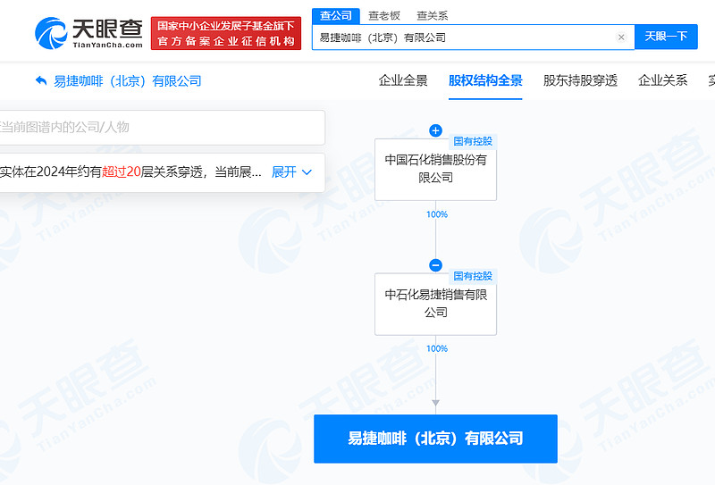Expand shareholders above 中国石化销售股份有限公司 with plus icon

435,130
